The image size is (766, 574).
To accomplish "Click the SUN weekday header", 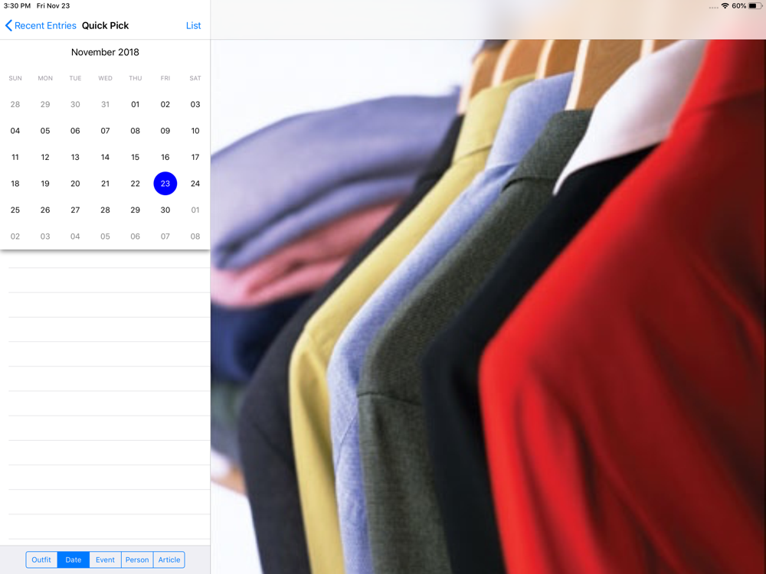I will pos(15,78).
